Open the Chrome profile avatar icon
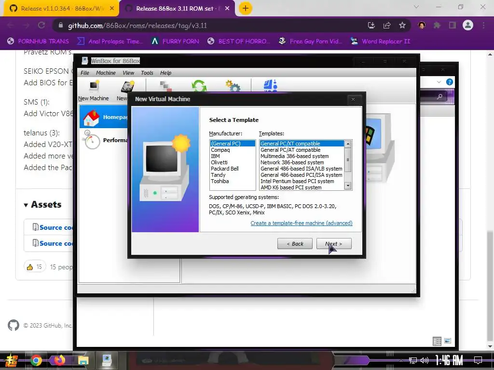The width and height of the screenshot is (494, 370). click(x=468, y=25)
